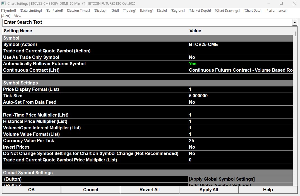The height and width of the screenshot is (196, 300).
Task: Go to the [Market Depth] tab
Action: click(200, 11)
